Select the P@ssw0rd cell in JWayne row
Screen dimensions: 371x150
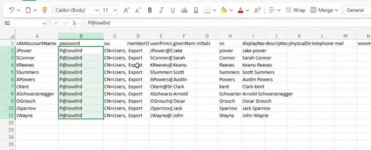click(x=81, y=115)
